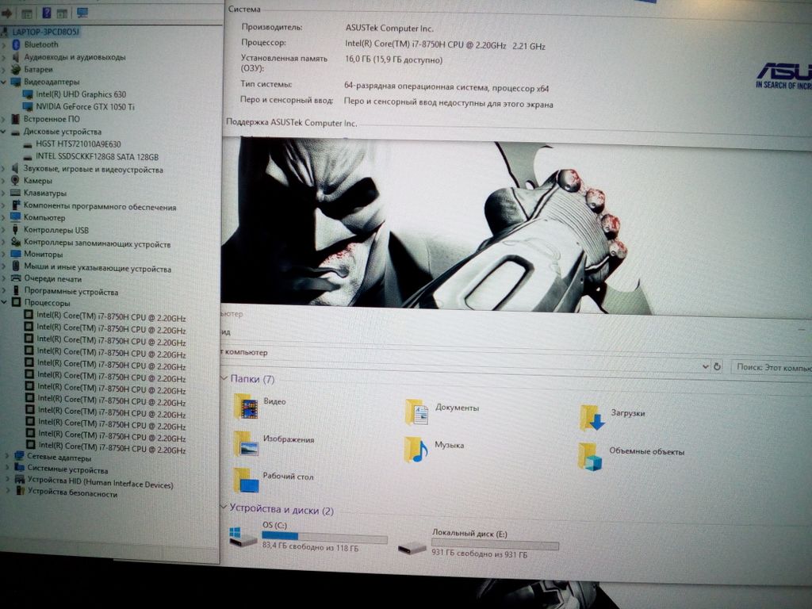Click the 64-разрядная операционная система value

(x=446, y=87)
